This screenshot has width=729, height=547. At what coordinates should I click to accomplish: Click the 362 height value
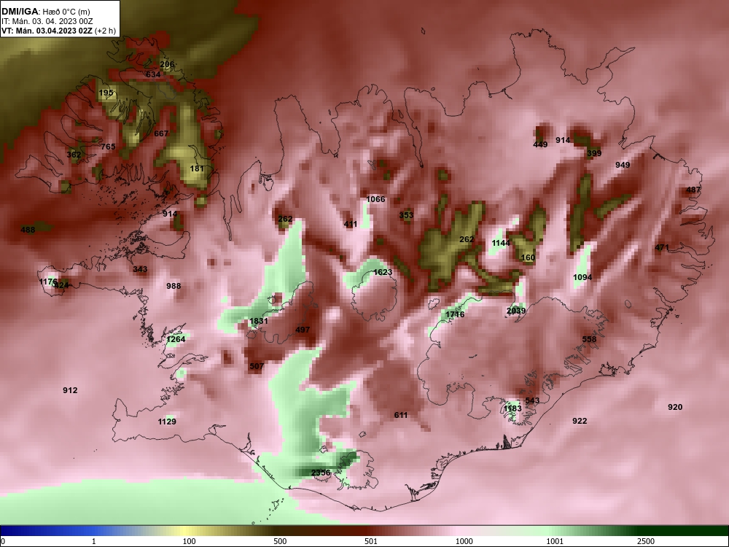[74, 155]
